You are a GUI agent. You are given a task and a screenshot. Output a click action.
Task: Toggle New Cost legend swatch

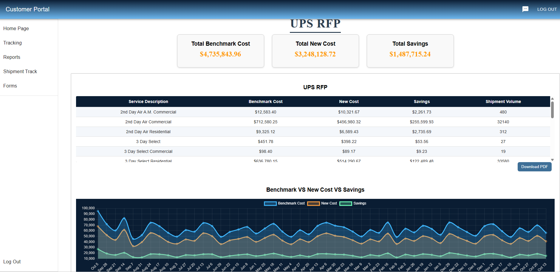[x=313, y=203]
